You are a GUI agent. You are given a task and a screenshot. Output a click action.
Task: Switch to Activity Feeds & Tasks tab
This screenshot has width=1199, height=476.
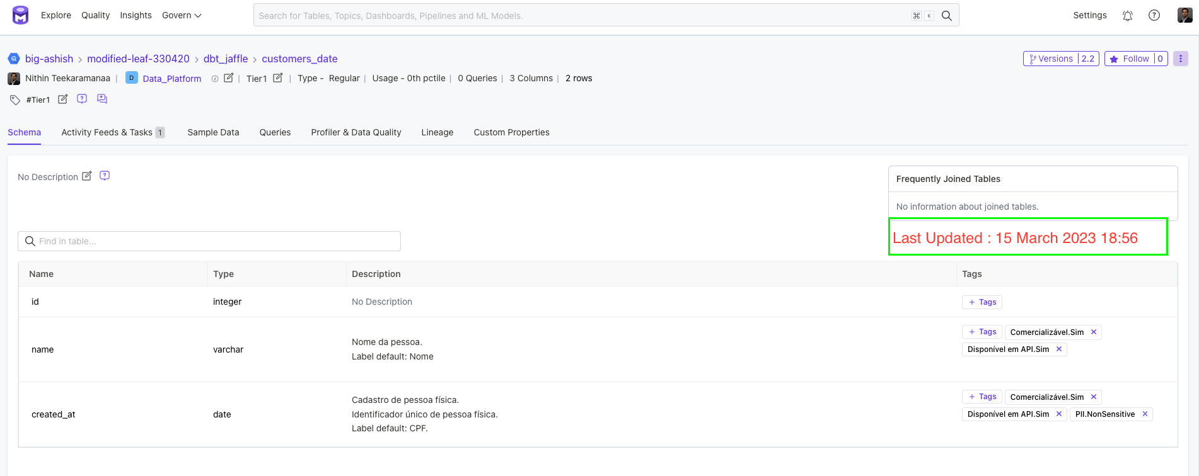tap(113, 132)
